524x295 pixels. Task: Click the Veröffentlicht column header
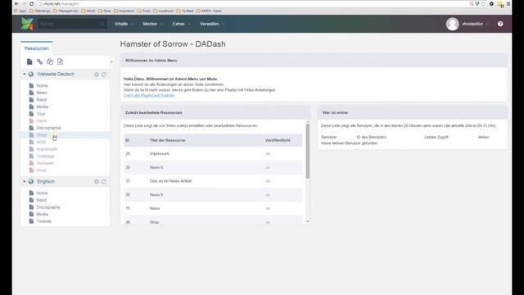278,140
